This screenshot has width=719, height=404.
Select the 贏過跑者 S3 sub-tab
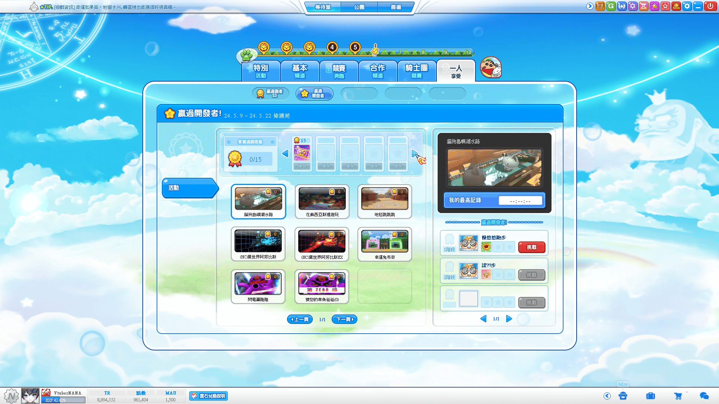[x=271, y=93]
